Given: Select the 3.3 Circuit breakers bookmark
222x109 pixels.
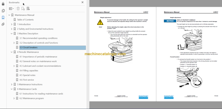Looking at the screenshot, I should pyautogui.click(x=53, y=48).
